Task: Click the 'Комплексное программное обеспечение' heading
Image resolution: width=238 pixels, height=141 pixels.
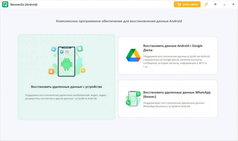Action: pyautogui.click(x=119, y=21)
